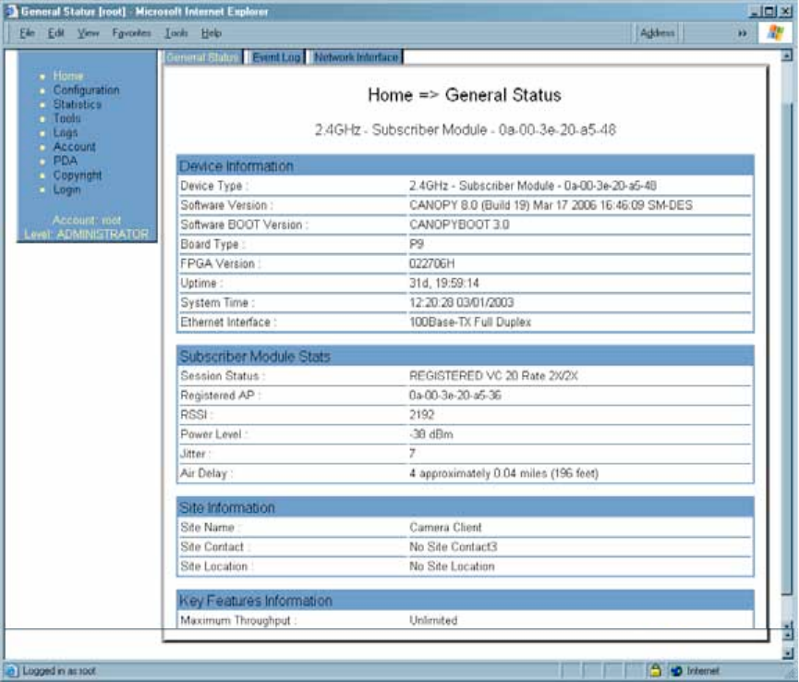
Task: Click the Internet Explorer title bar icon
Action: [x=11, y=11]
